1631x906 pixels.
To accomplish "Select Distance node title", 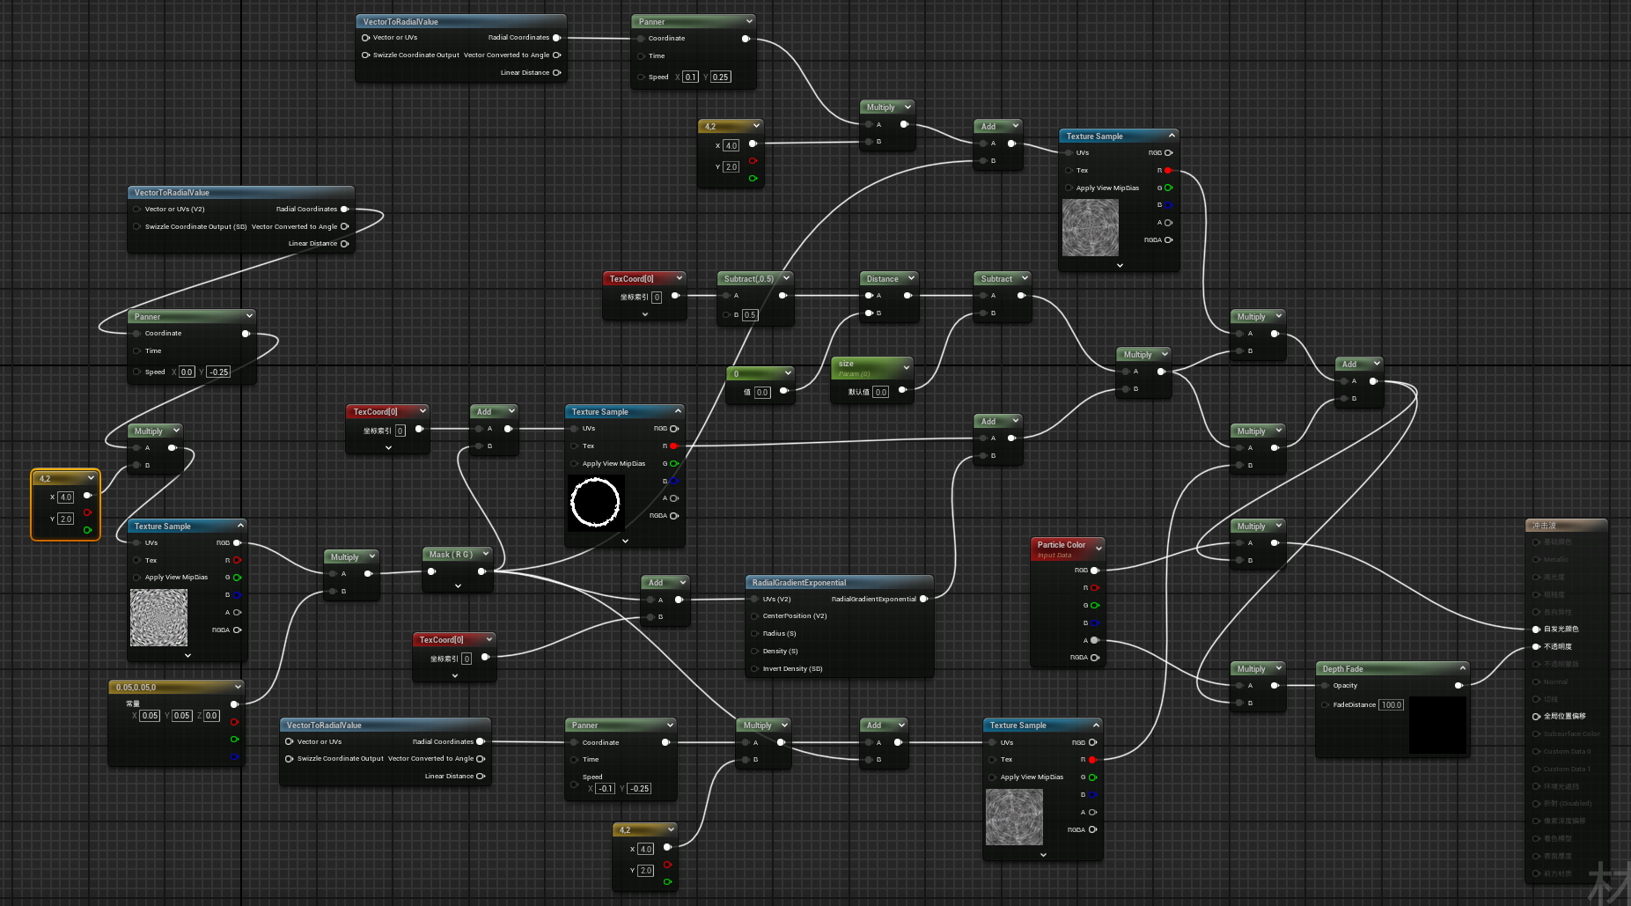I will coord(882,278).
